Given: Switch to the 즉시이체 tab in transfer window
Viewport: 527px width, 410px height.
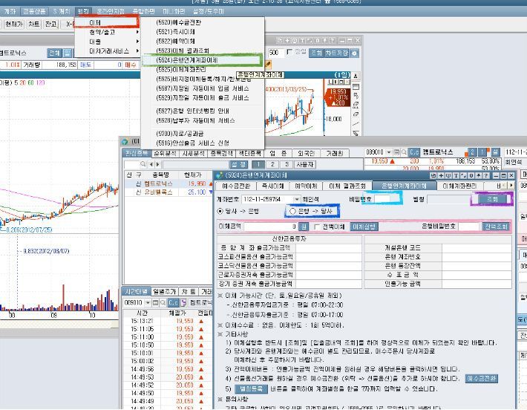Looking at the screenshot, I should [272, 186].
